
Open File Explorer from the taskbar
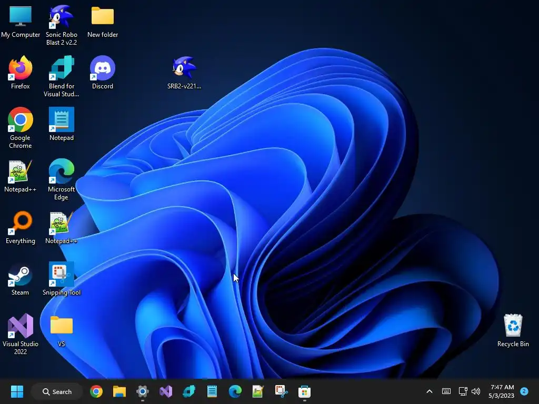point(119,391)
